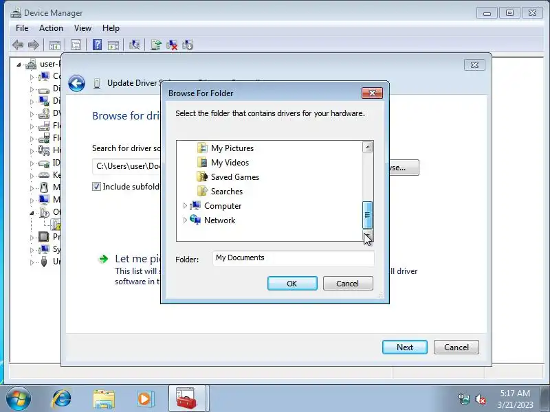The image size is (550, 412).
Task: Click Next in Update Driver wizard
Action: [x=405, y=347]
